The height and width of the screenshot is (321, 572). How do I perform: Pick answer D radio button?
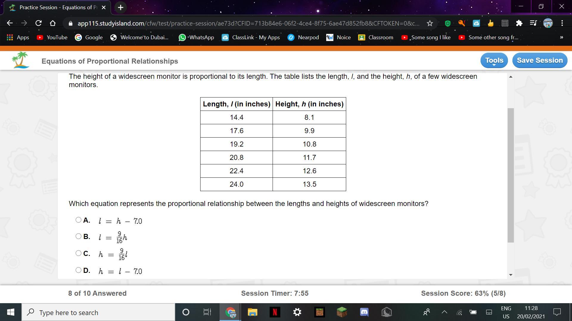point(78,270)
